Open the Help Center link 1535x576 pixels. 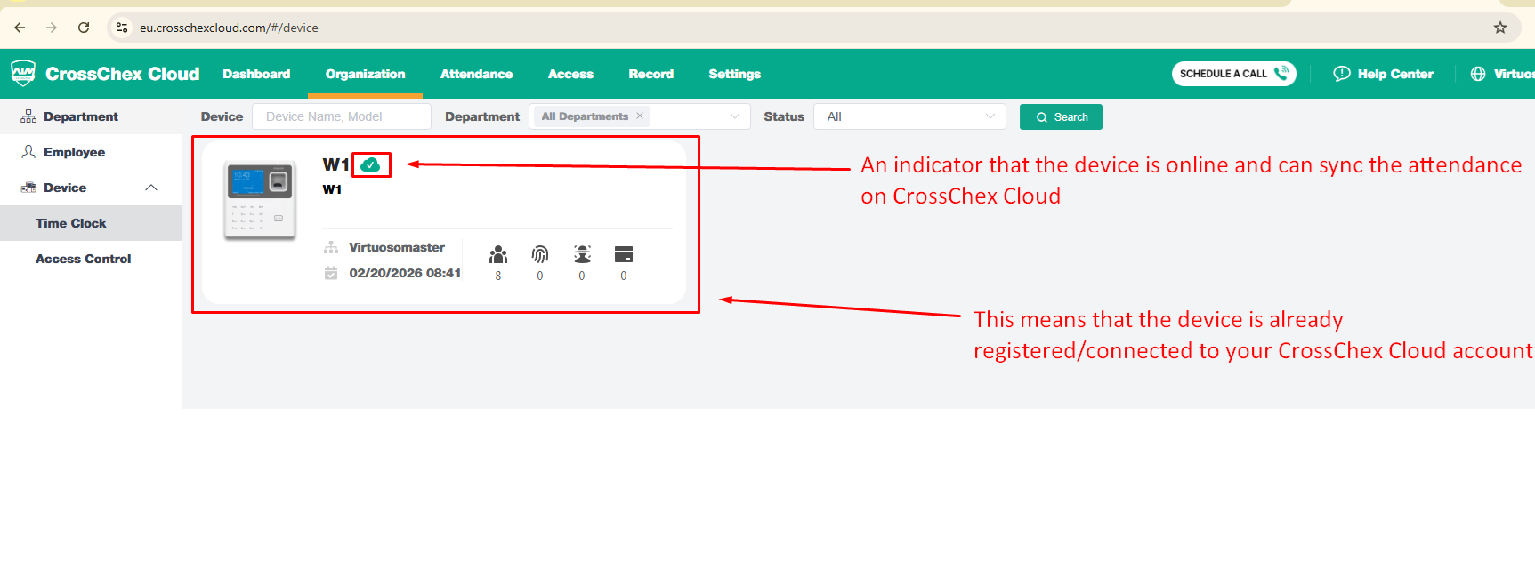tap(1384, 74)
